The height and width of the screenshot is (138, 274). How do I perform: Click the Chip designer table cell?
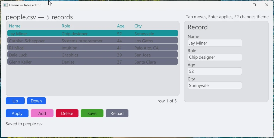point(75,34)
